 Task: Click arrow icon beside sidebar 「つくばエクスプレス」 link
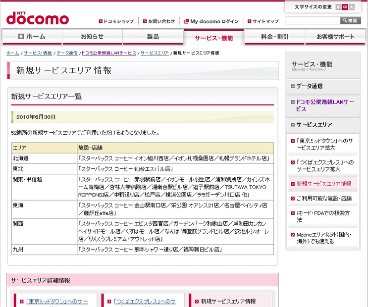click(x=293, y=162)
